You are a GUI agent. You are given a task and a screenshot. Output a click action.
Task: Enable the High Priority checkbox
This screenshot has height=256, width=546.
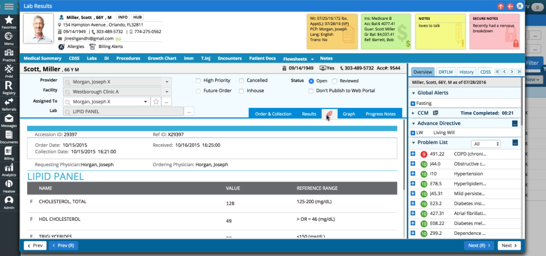pos(198,80)
